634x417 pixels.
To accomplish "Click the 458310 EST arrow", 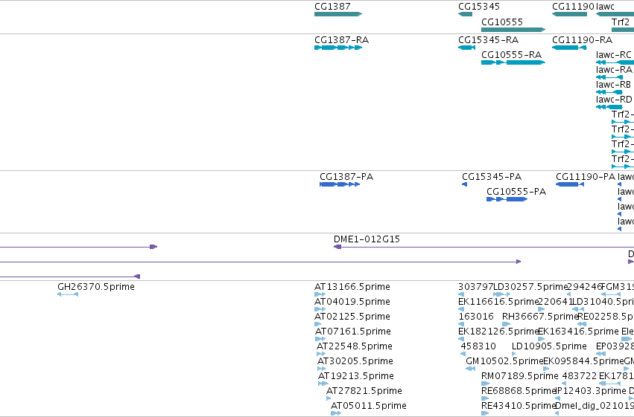I will point(463,354).
